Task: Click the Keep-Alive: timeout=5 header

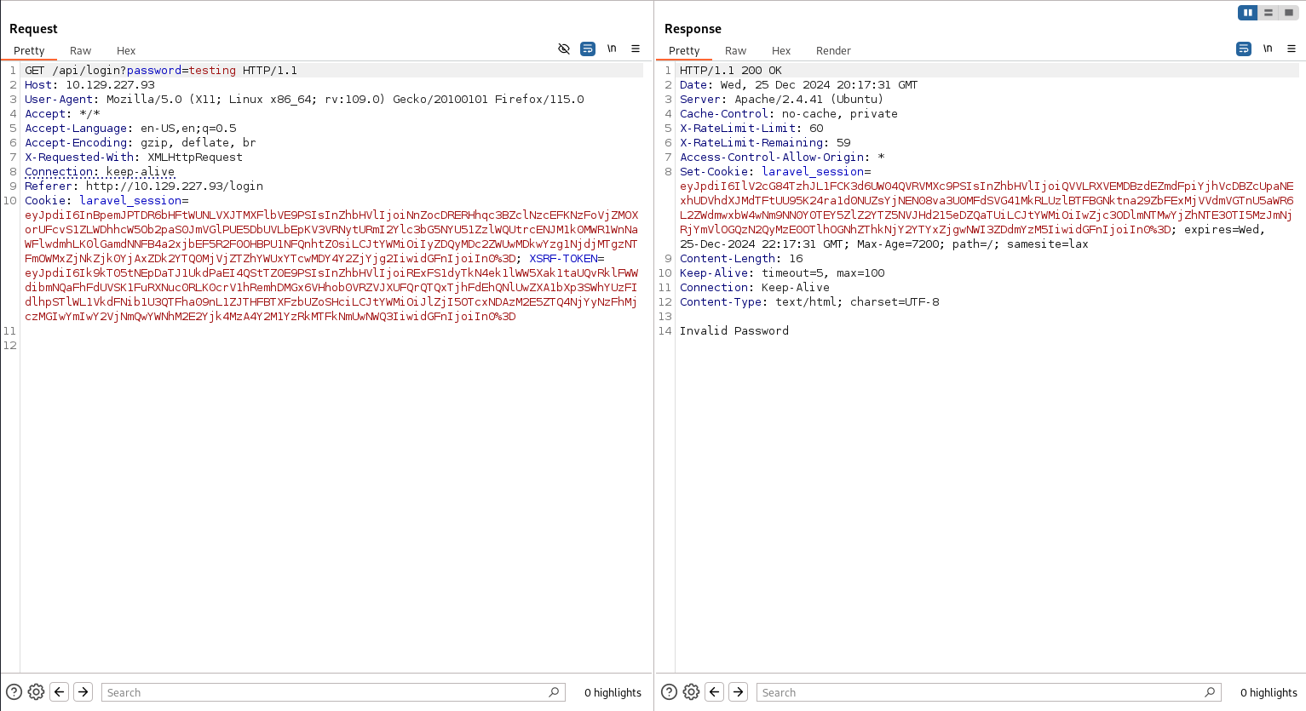Action: (782, 273)
